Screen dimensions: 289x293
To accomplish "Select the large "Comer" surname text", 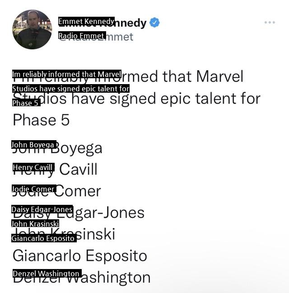I will (x=79, y=191).
